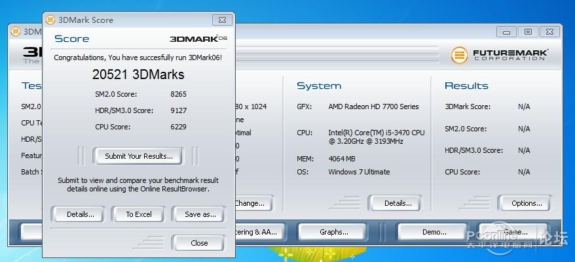Screen dimensions: 575x262
Task: Click HDR/SM3.0 Score value 9127
Action: pyautogui.click(x=178, y=110)
